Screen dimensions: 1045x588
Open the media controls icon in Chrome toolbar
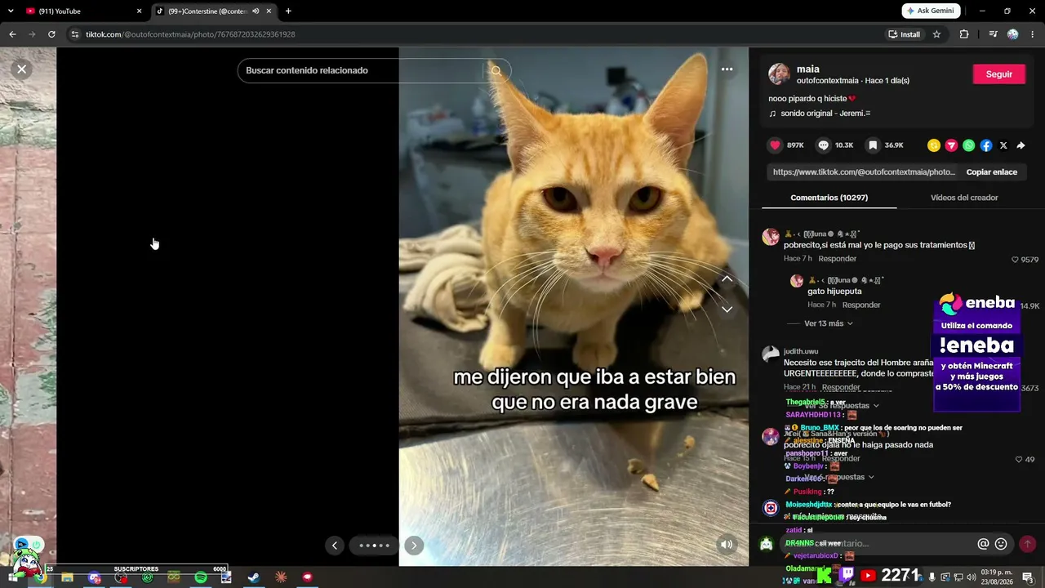(993, 34)
